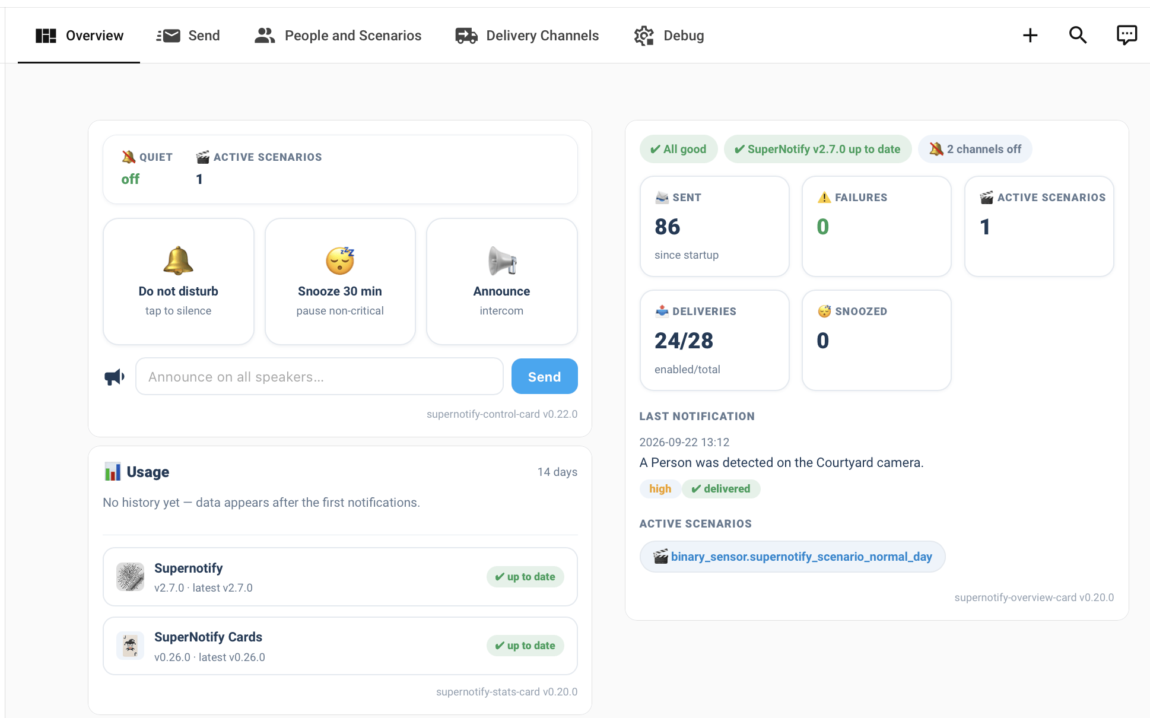
Task: Click the Overview dashboard grid icon
Action: pos(46,36)
